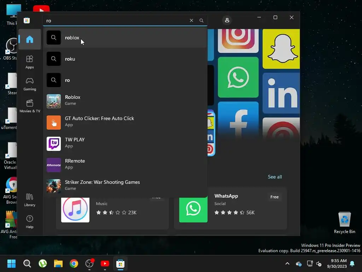This screenshot has width=362, height=272.
Task: Click the See all link
Action: 275,177
